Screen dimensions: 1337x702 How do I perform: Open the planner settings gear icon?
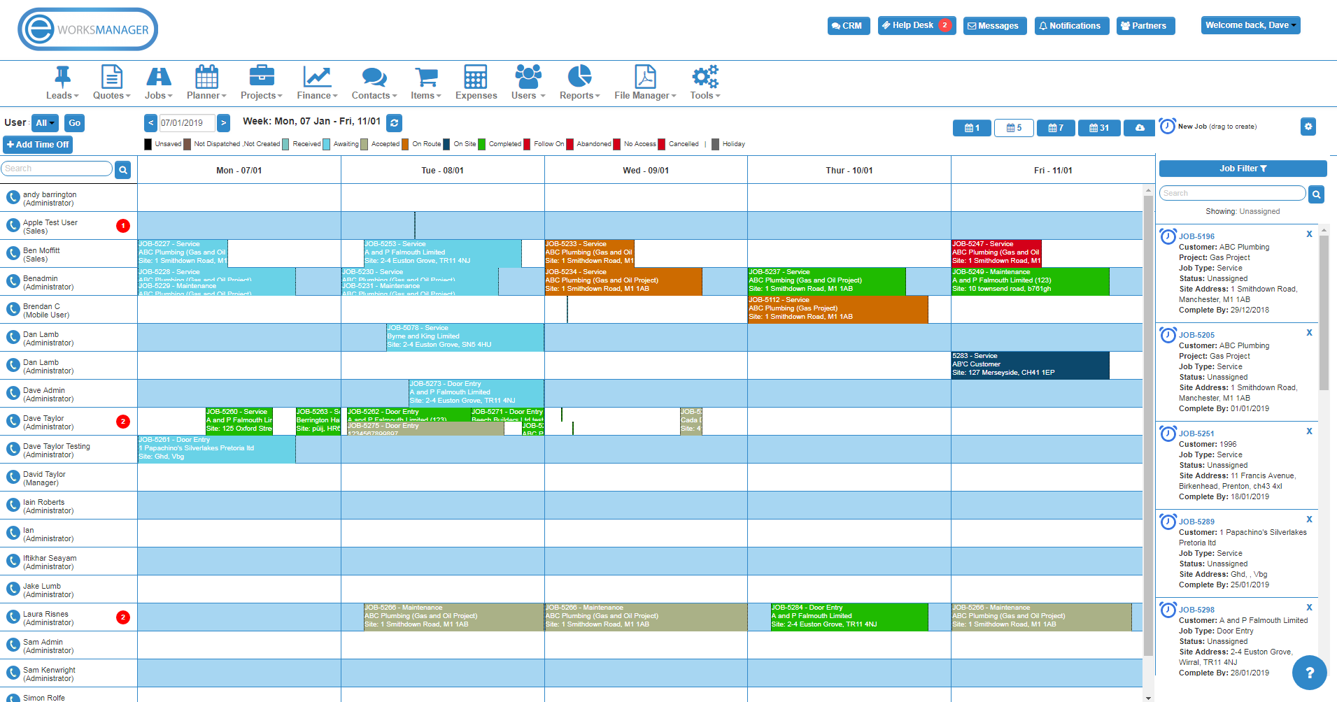[1308, 127]
